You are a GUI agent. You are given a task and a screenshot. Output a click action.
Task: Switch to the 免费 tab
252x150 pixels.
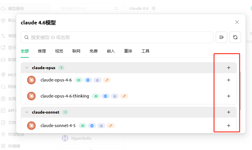tap(93, 51)
